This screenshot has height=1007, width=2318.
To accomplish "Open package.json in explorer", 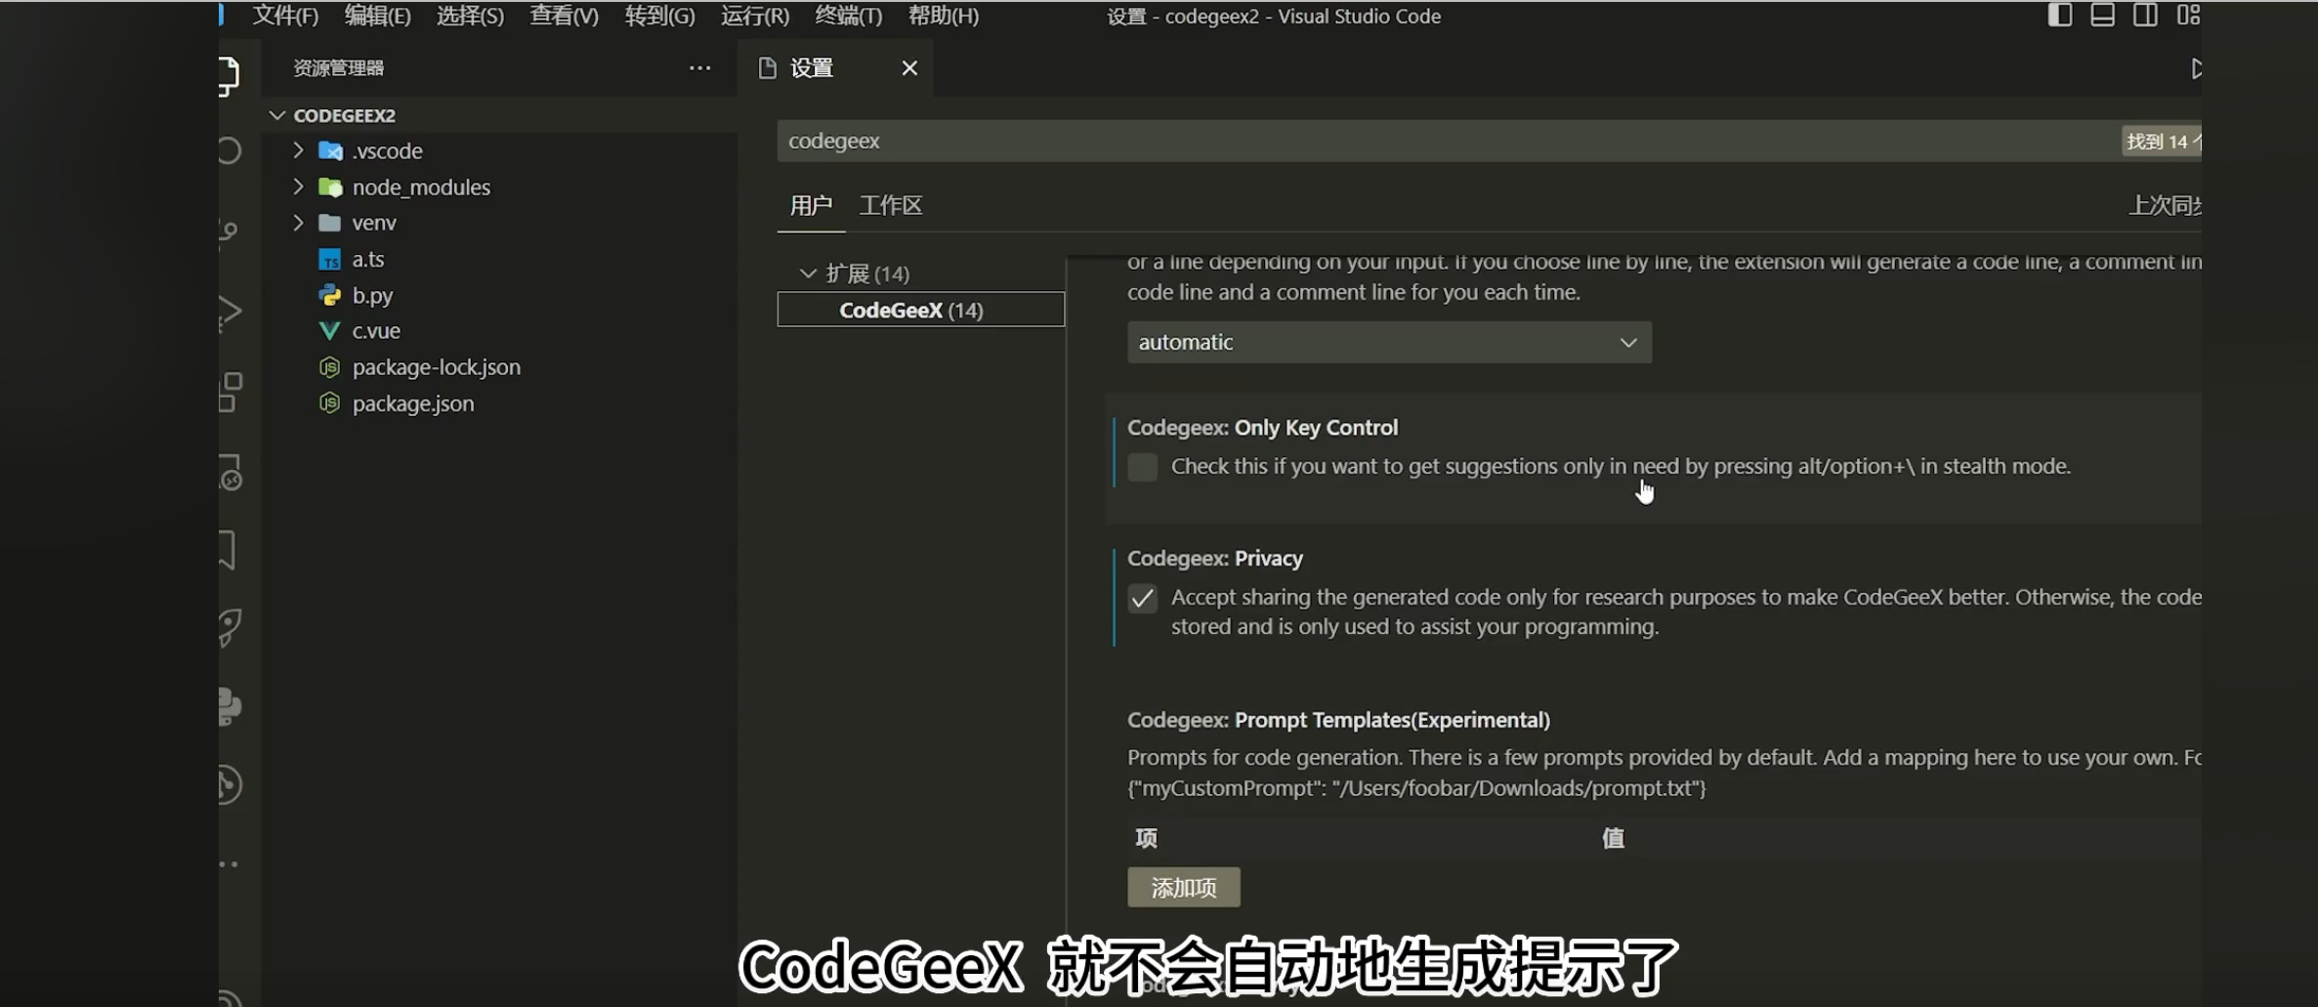I will 412,403.
